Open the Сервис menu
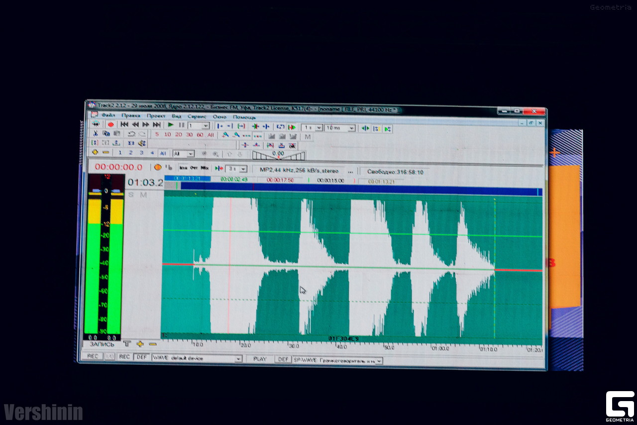 pos(197,117)
